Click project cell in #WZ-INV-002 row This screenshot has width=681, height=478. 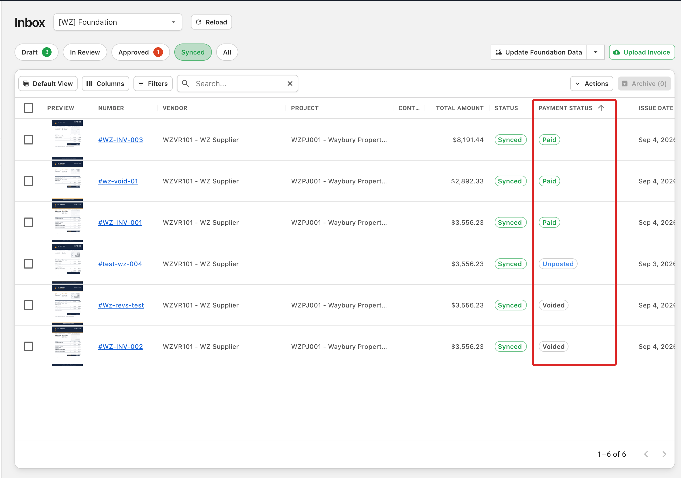pos(339,346)
